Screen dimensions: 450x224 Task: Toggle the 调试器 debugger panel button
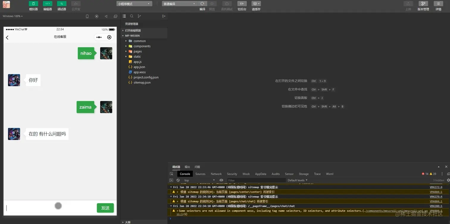coord(62,4)
